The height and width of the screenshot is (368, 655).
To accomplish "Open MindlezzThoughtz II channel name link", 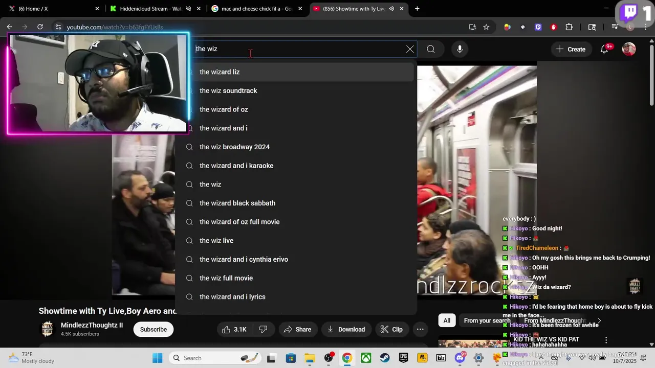I will (92, 325).
